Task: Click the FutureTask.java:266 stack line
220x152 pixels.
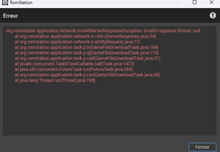Action: pos(74,69)
